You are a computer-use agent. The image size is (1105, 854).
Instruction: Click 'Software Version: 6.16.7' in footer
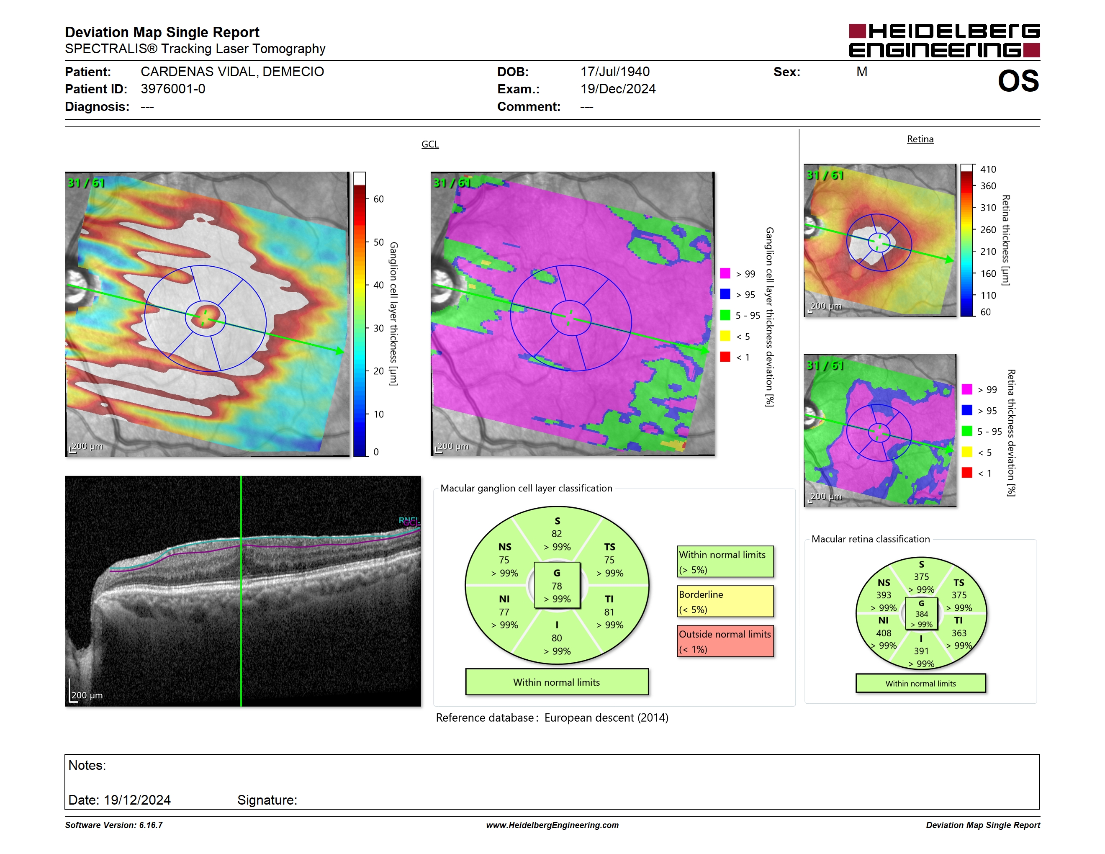pos(114,825)
